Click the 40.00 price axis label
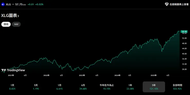The height and width of the screenshot is (95, 190). click(184, 54)
